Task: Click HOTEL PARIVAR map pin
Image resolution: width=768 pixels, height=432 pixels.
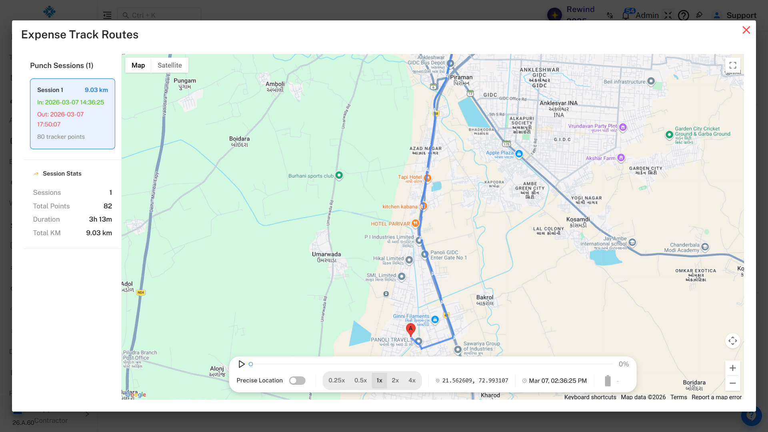Action: click(416, 223)
